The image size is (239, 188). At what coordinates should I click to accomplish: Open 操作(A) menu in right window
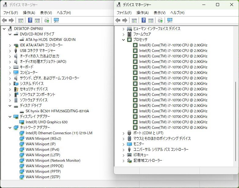click(x=143, y=13)
